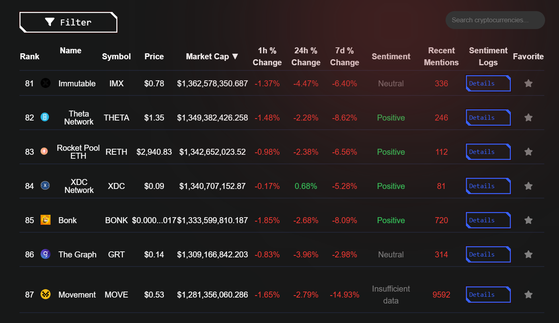Click the Sentiment column header
This screenshot has width=559, height=323.
(391, 56)
